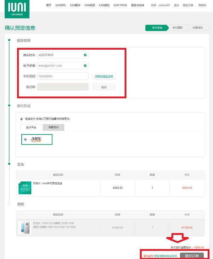Click 获取短信验证码 button
Screen dimensions: 213x259
[104, 77]
